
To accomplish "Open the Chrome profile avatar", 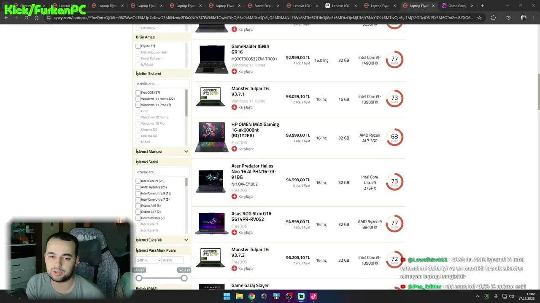I will coord(524,18).
